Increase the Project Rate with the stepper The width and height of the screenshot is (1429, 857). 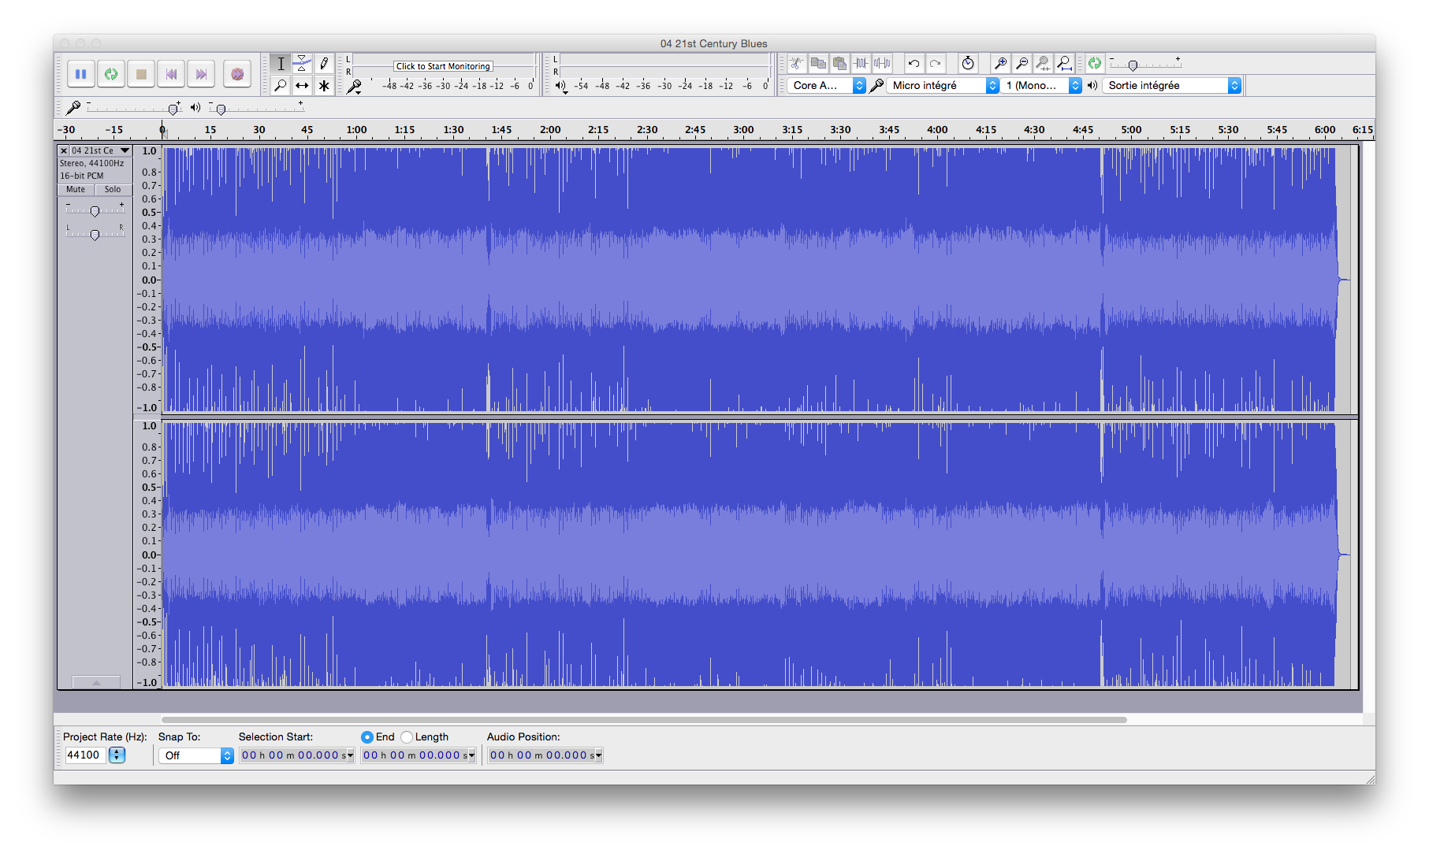coord(116,751)
